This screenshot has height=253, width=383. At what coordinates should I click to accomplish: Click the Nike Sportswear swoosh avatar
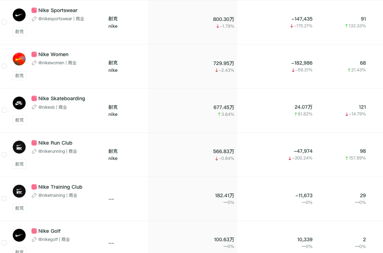click(x=19, y=15)
